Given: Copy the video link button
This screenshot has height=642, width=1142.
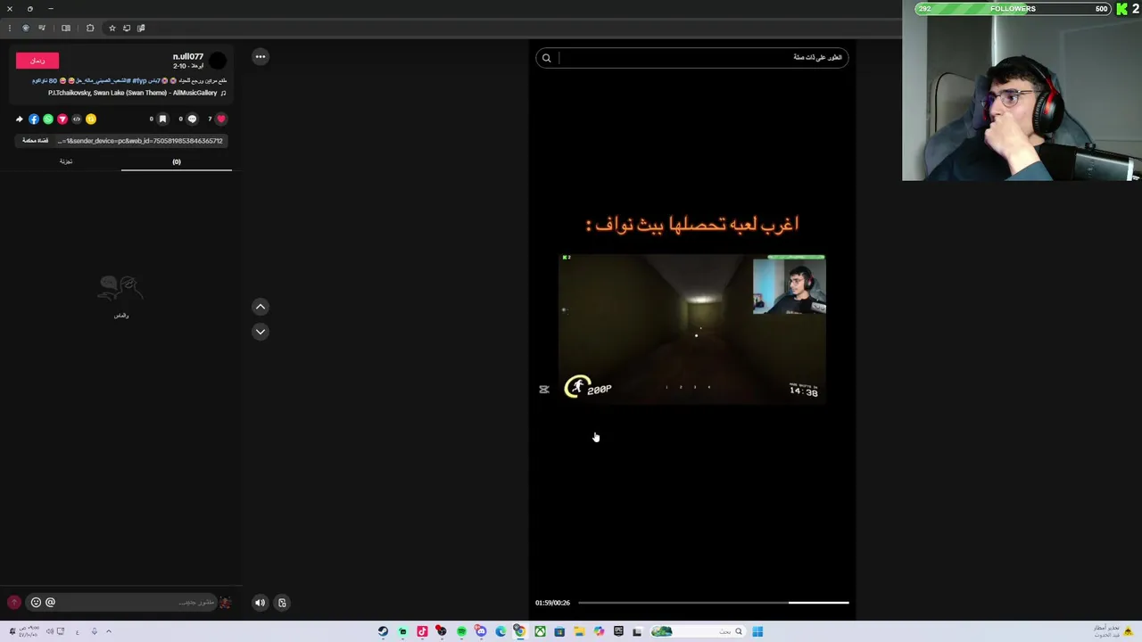Looking at the screenshot, I should coord(36,141).
